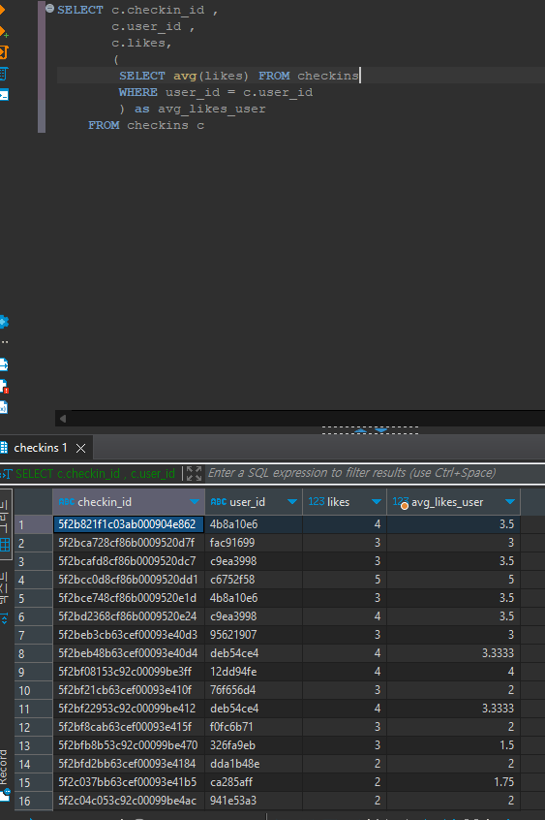Screen dimensions: 545x820
Task: Open the avg_likes_user column dropdown arrow
Action: (x=510, y=502)
